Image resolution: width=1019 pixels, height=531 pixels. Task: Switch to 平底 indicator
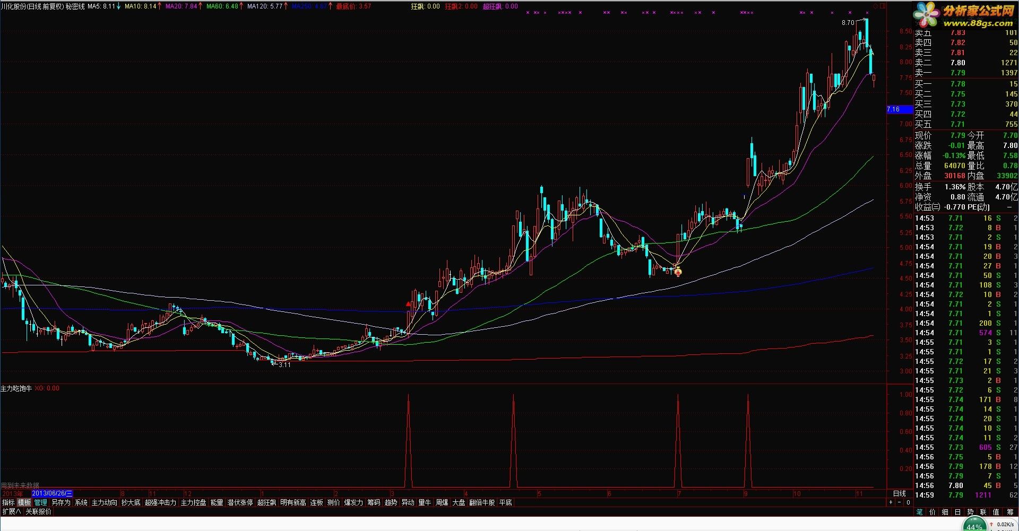click(x=505, y=502)
